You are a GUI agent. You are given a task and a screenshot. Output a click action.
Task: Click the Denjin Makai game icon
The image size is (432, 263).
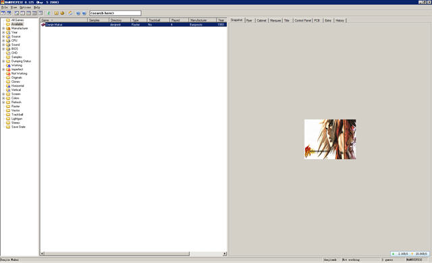coord(43,24)
